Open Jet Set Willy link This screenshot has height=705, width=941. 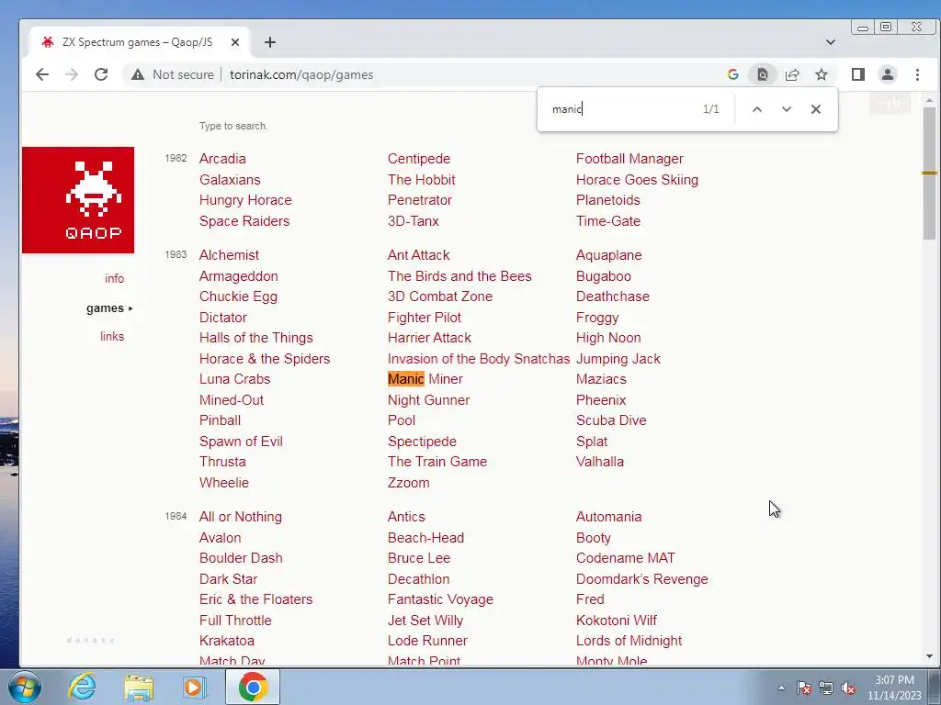(x=425, y=621)
